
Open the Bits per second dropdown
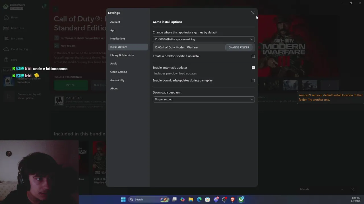point(204,99)
